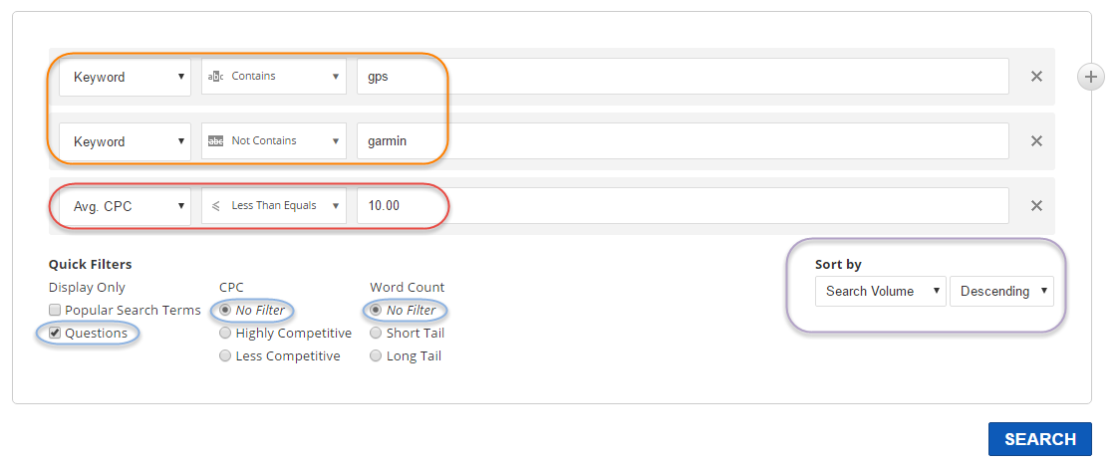The height and width of the screenshot is (464, 1117).
Task: Click the garmin keyword text field
Action: pos(683,141)
